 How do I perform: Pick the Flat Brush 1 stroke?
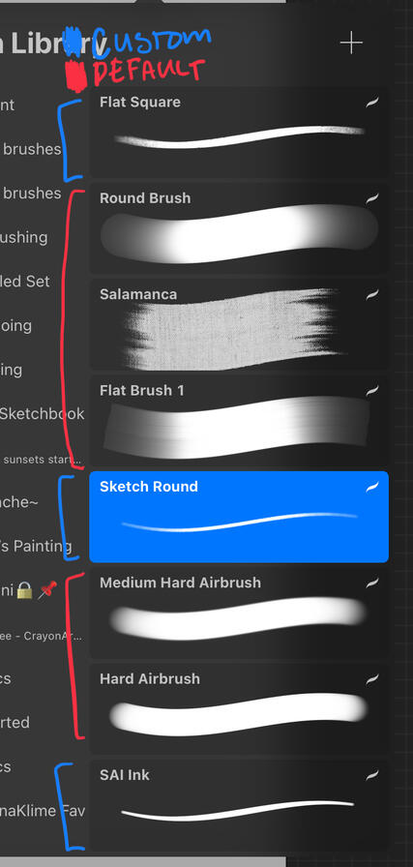pyautogui.click(x=239, y=421)
